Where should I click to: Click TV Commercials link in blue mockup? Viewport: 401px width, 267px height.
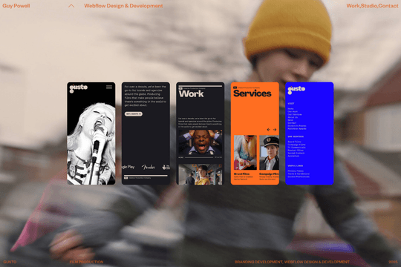[296, 148]
